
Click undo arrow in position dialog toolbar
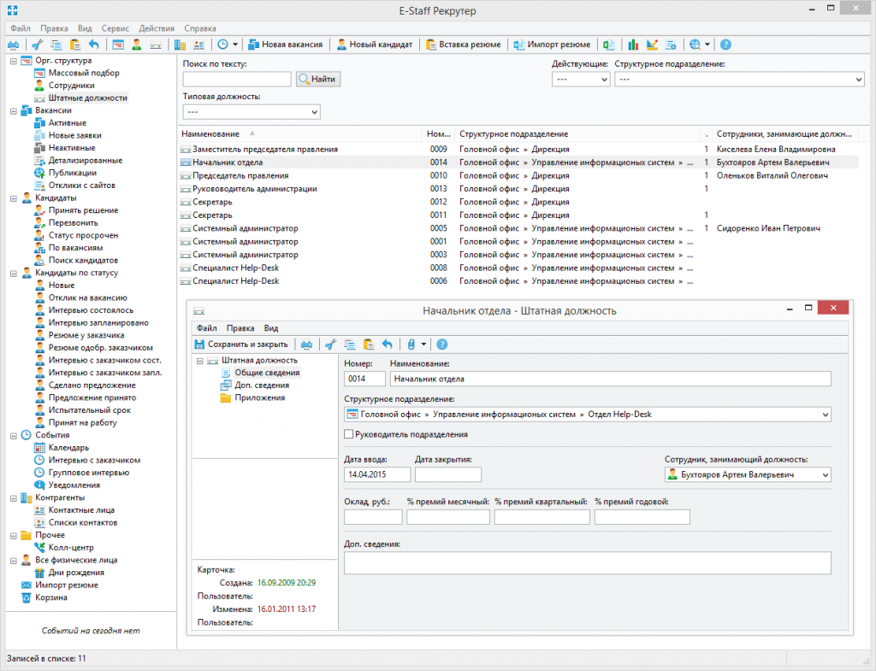coord(388,344)
